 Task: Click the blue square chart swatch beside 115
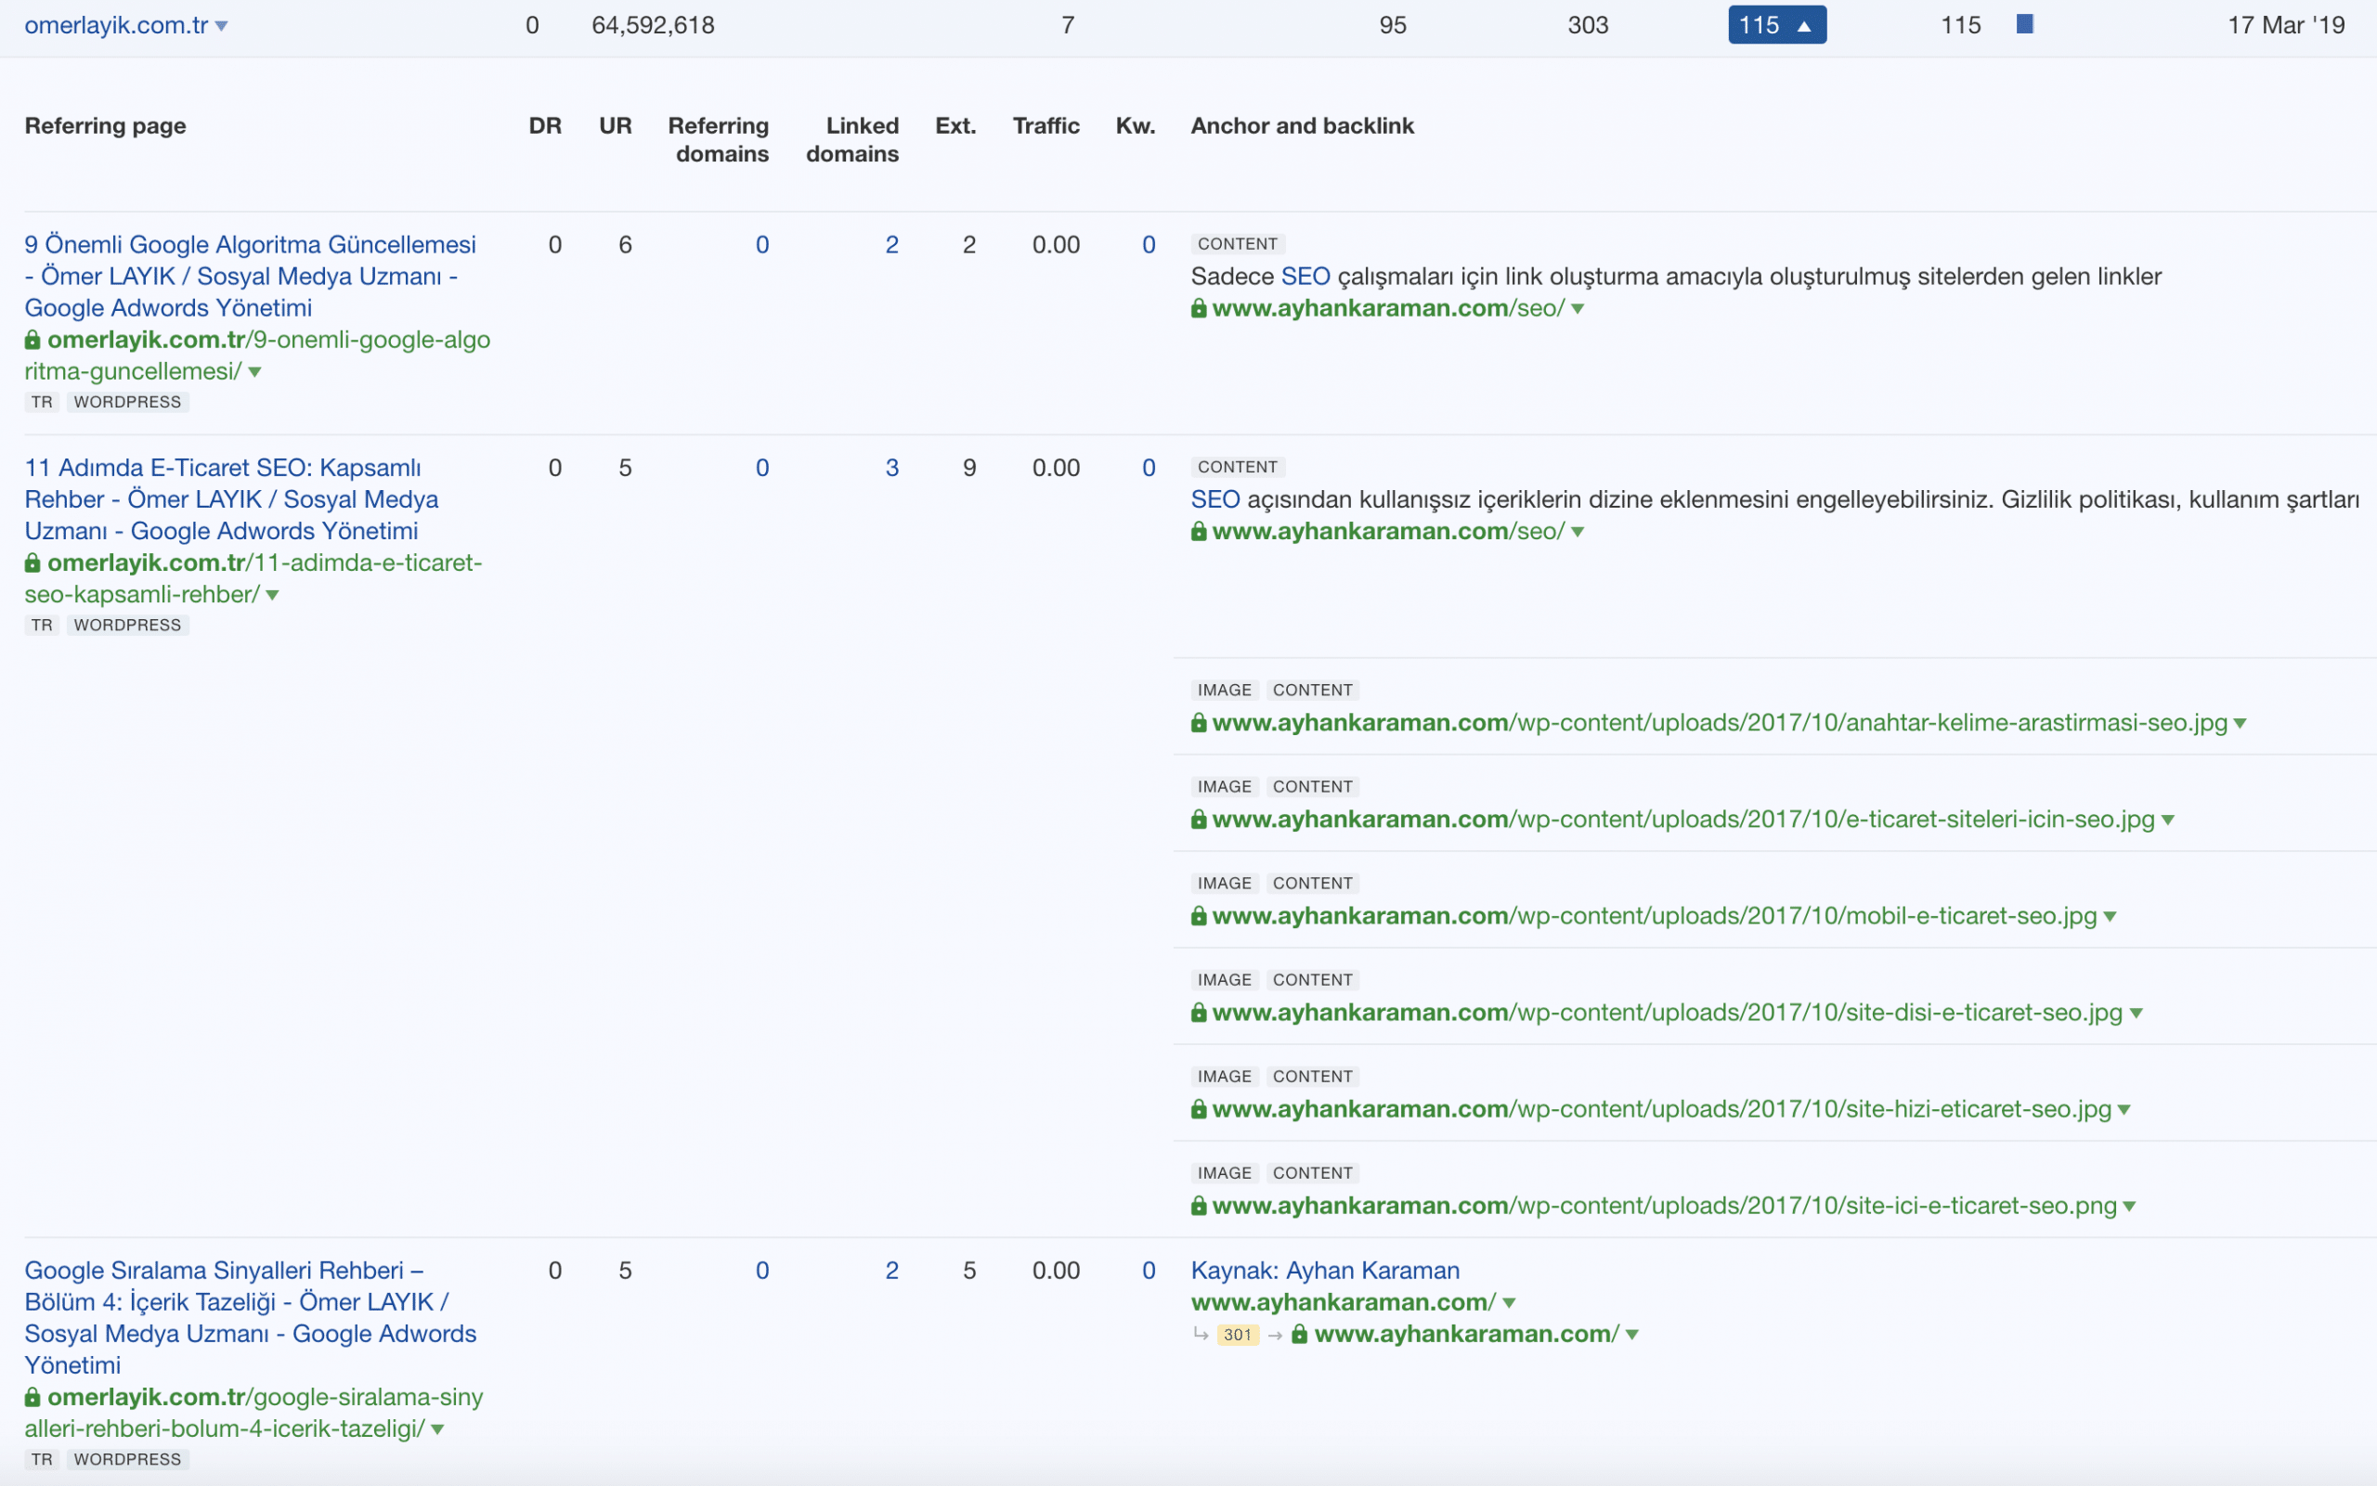pyautogui.click(x=2024, y=23)
